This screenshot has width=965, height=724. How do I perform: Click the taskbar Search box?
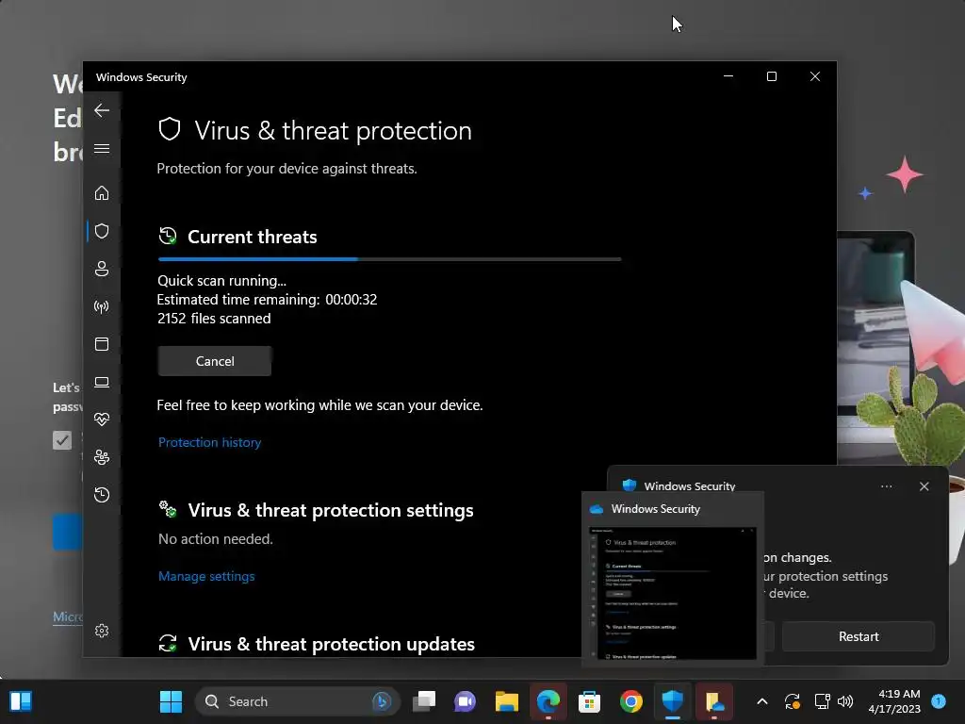click(298, 701)
